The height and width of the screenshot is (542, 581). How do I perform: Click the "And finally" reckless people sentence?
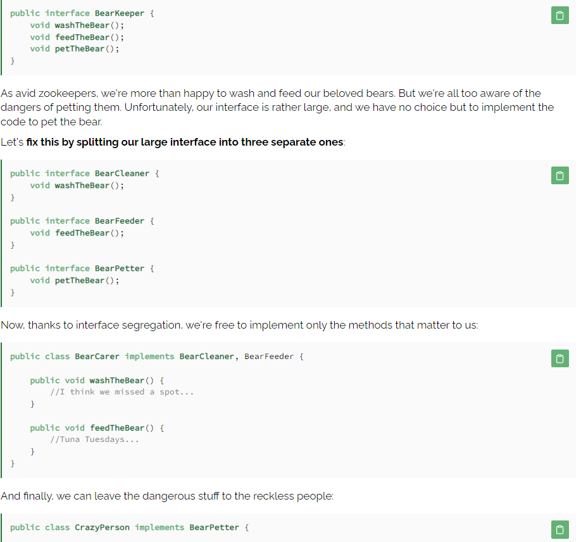[167, 496]
